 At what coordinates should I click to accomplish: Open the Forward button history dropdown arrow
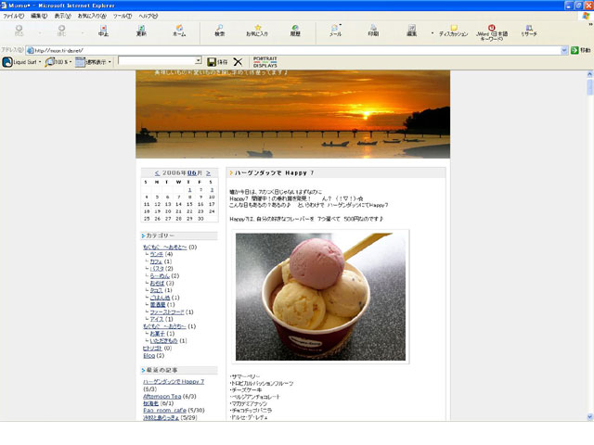tap(83, 33)
